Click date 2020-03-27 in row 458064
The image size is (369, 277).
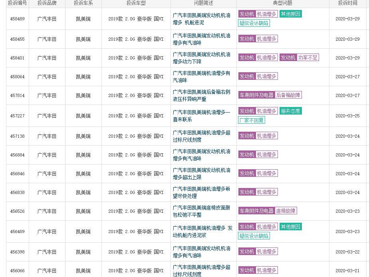[x=347, y=77]
